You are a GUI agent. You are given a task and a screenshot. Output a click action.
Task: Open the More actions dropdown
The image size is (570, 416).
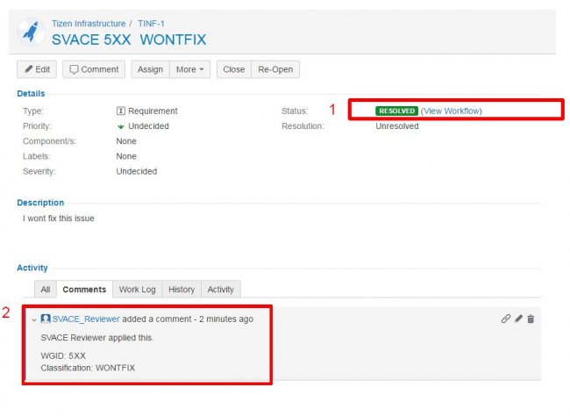[190, 69]
